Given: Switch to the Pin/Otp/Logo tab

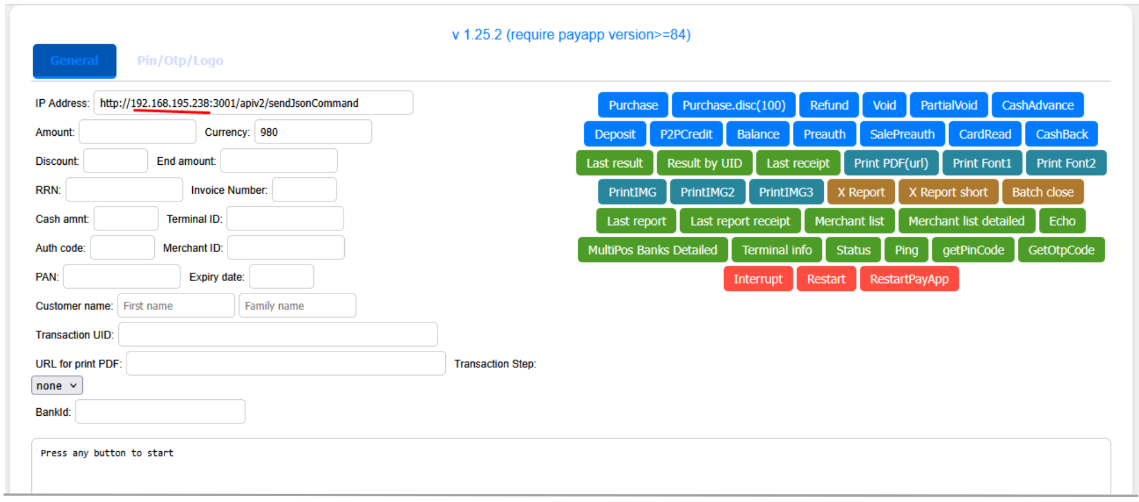Looking at the screenshot, I should coord(180,61).
